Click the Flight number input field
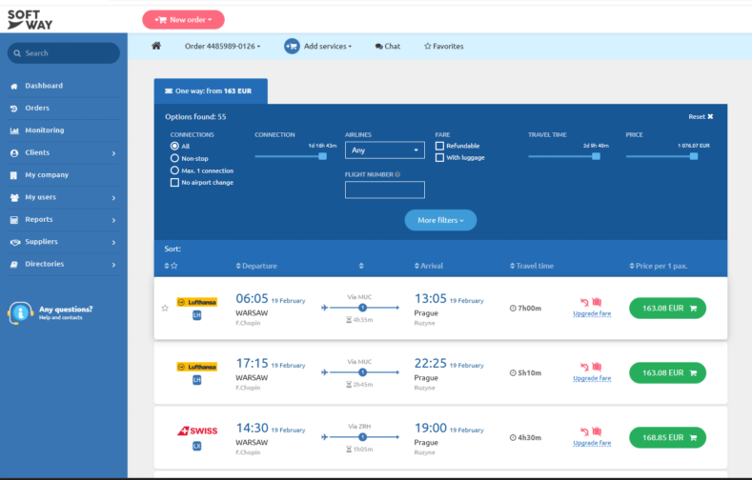Screen dimensions: 752x480 (x=384, y=190)
